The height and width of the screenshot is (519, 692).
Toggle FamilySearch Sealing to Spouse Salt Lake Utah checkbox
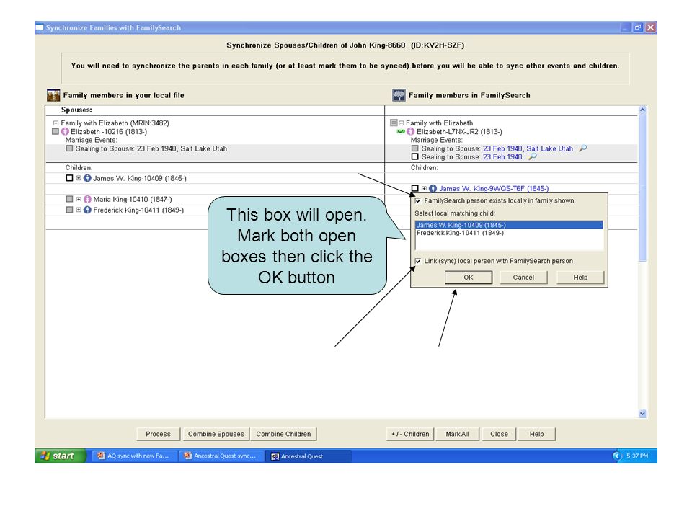click(415, 148)
